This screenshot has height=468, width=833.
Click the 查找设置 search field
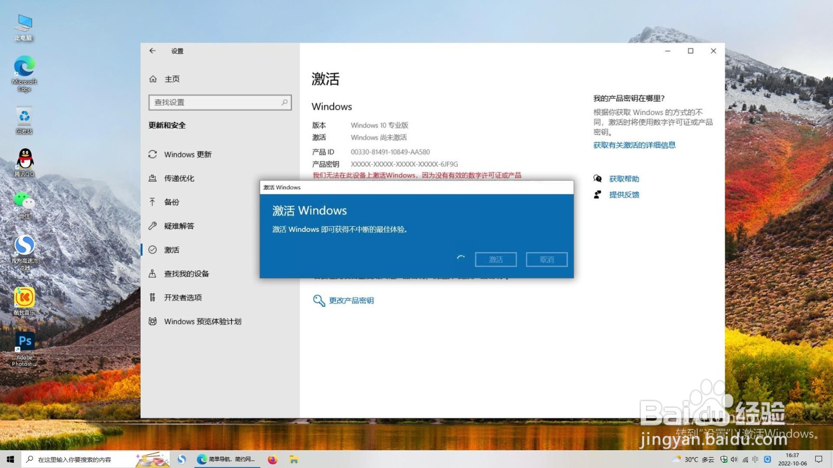click(x=219, y=102)
